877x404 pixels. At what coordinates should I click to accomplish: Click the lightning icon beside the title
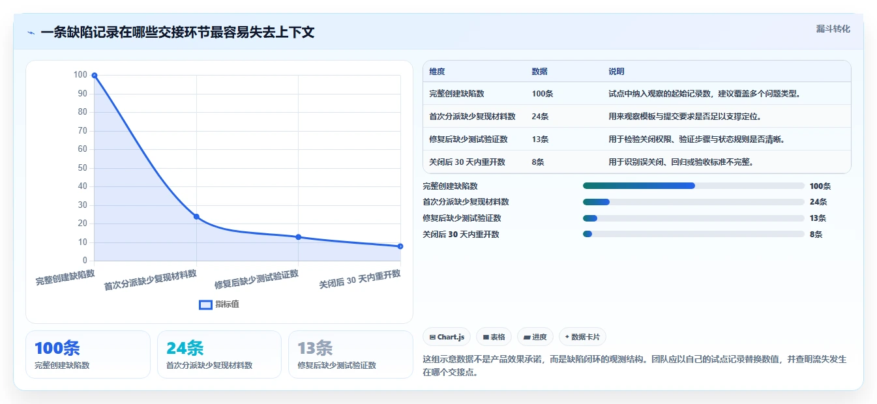(31, 33)
